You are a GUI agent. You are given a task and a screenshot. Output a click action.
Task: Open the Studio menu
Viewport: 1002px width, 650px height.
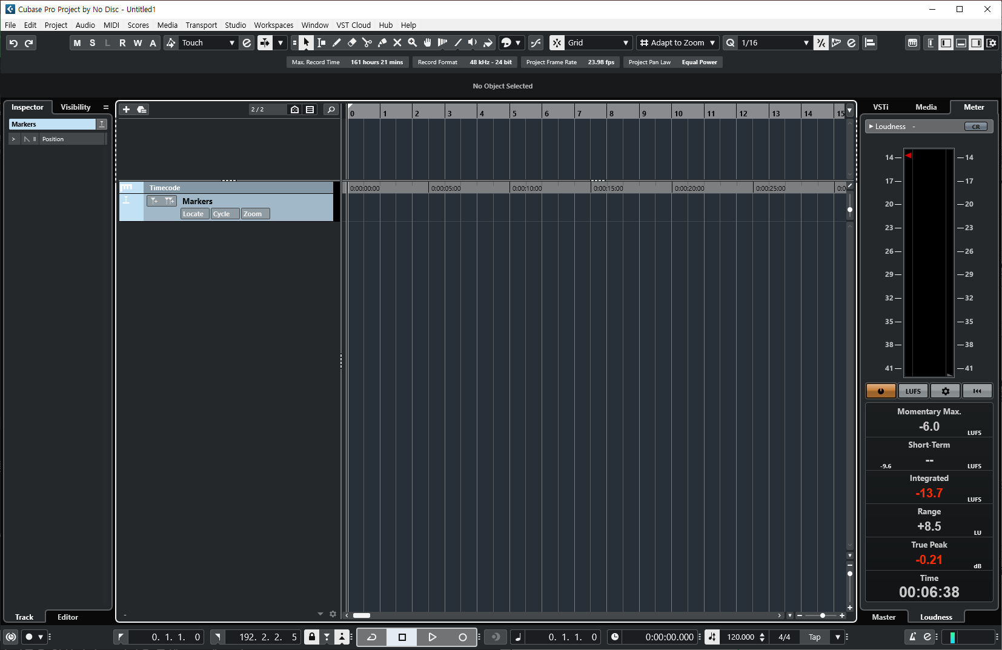click(x=236, y=25)
